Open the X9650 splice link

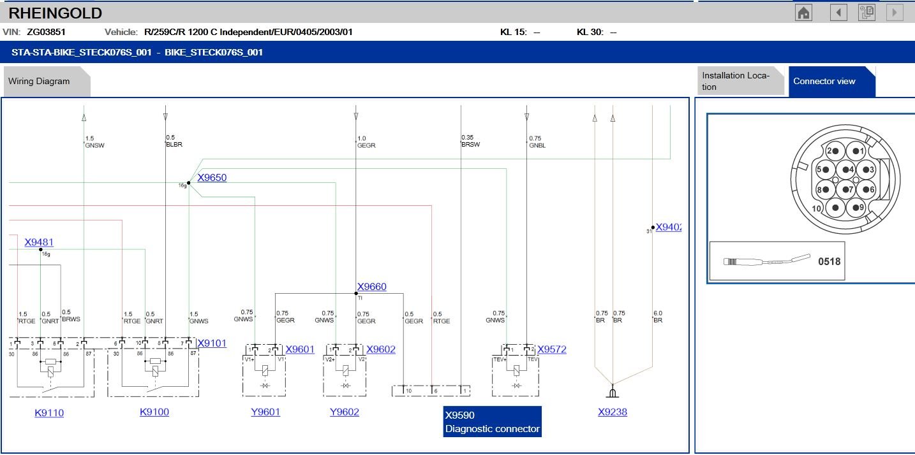(x=212, y=178)
